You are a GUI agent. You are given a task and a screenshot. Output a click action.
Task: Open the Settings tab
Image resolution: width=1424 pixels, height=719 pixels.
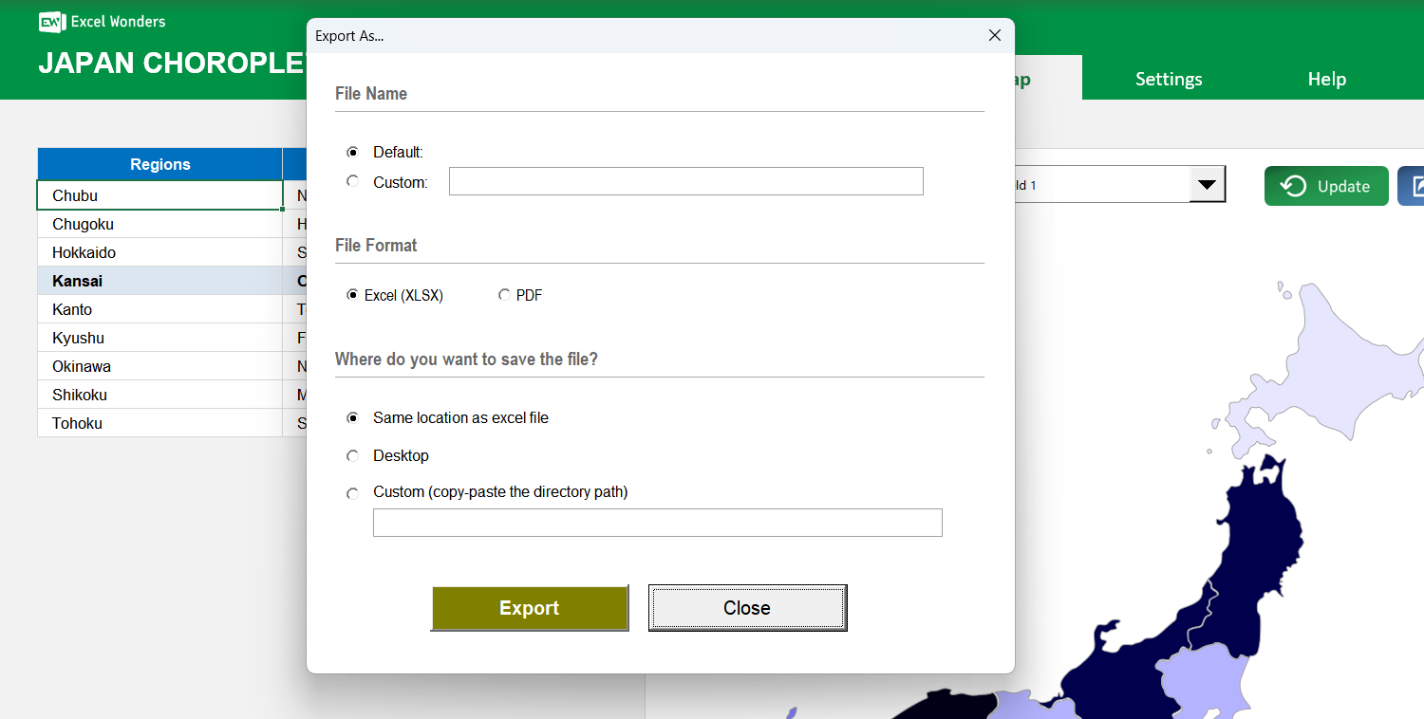tap(1168, 79)
